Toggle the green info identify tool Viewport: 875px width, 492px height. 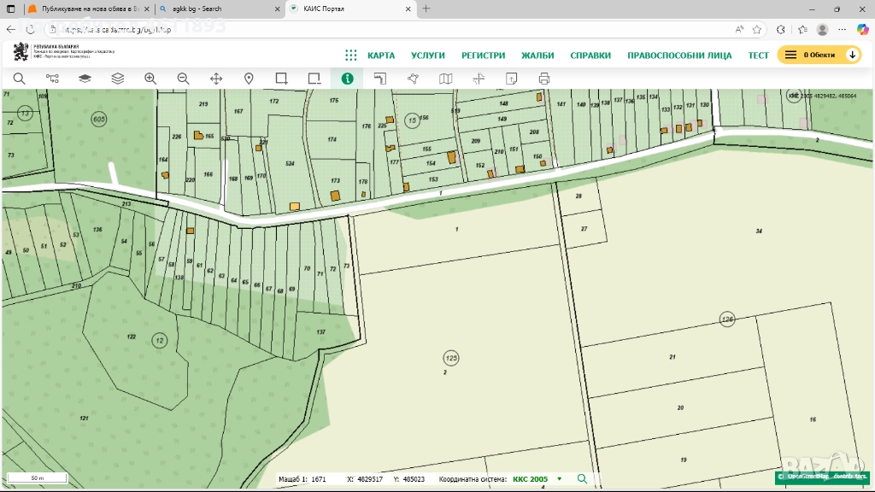[347, 79]
